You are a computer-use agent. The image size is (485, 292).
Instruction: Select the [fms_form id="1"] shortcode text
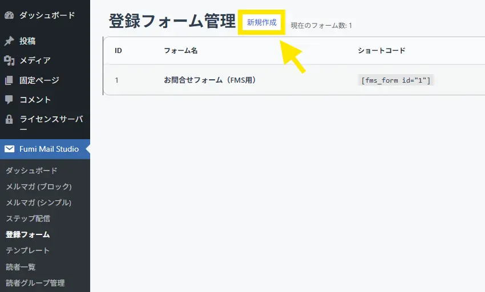coord(396,80)
